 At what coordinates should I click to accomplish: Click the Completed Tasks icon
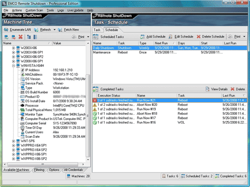95,89
